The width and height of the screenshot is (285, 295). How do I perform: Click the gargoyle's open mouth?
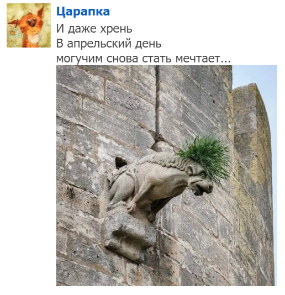[x=200, y=189]
